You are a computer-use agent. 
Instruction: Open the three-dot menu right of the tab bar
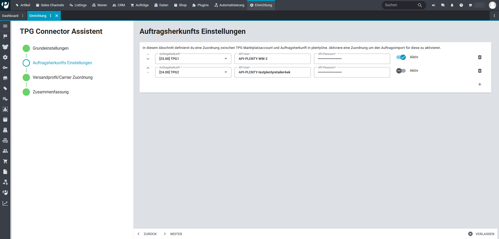tap(494, 16)
